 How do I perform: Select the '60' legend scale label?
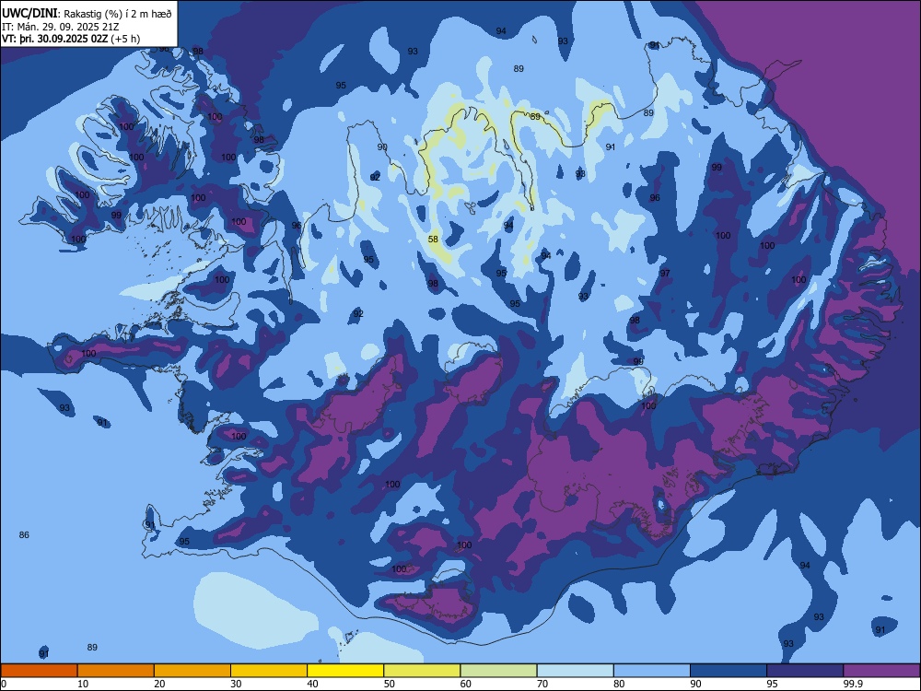tap(466, 684)
